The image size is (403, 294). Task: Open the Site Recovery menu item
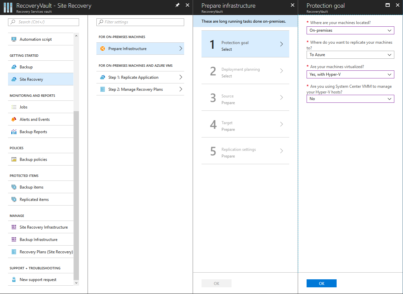(x=41, y=79)
